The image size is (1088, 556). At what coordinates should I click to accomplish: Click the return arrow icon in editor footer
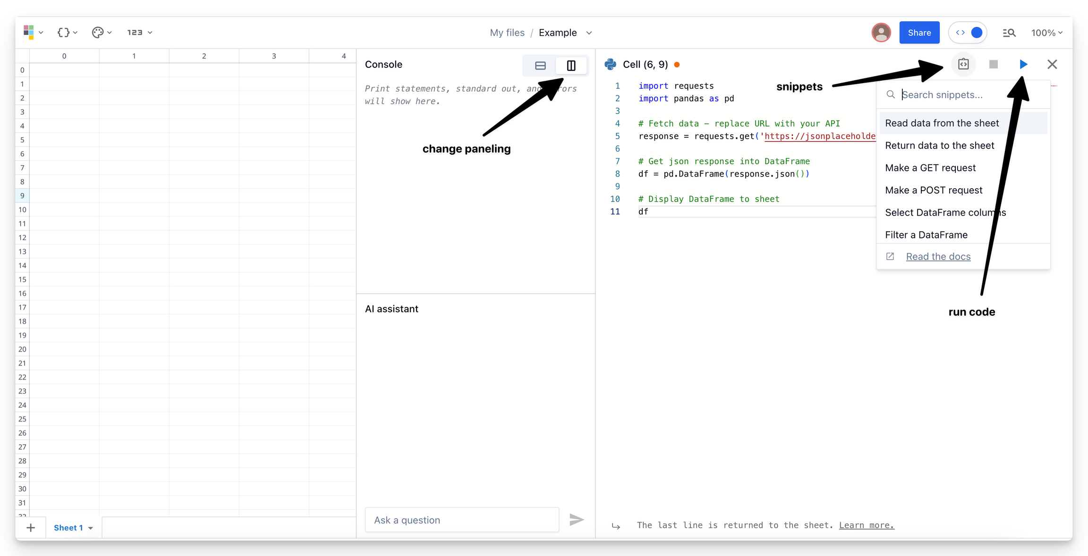(x=616, y=526)
